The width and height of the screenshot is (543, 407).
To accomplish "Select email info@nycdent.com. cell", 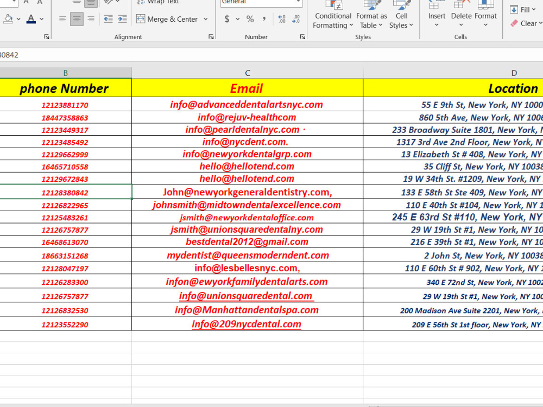I will 247,142.
